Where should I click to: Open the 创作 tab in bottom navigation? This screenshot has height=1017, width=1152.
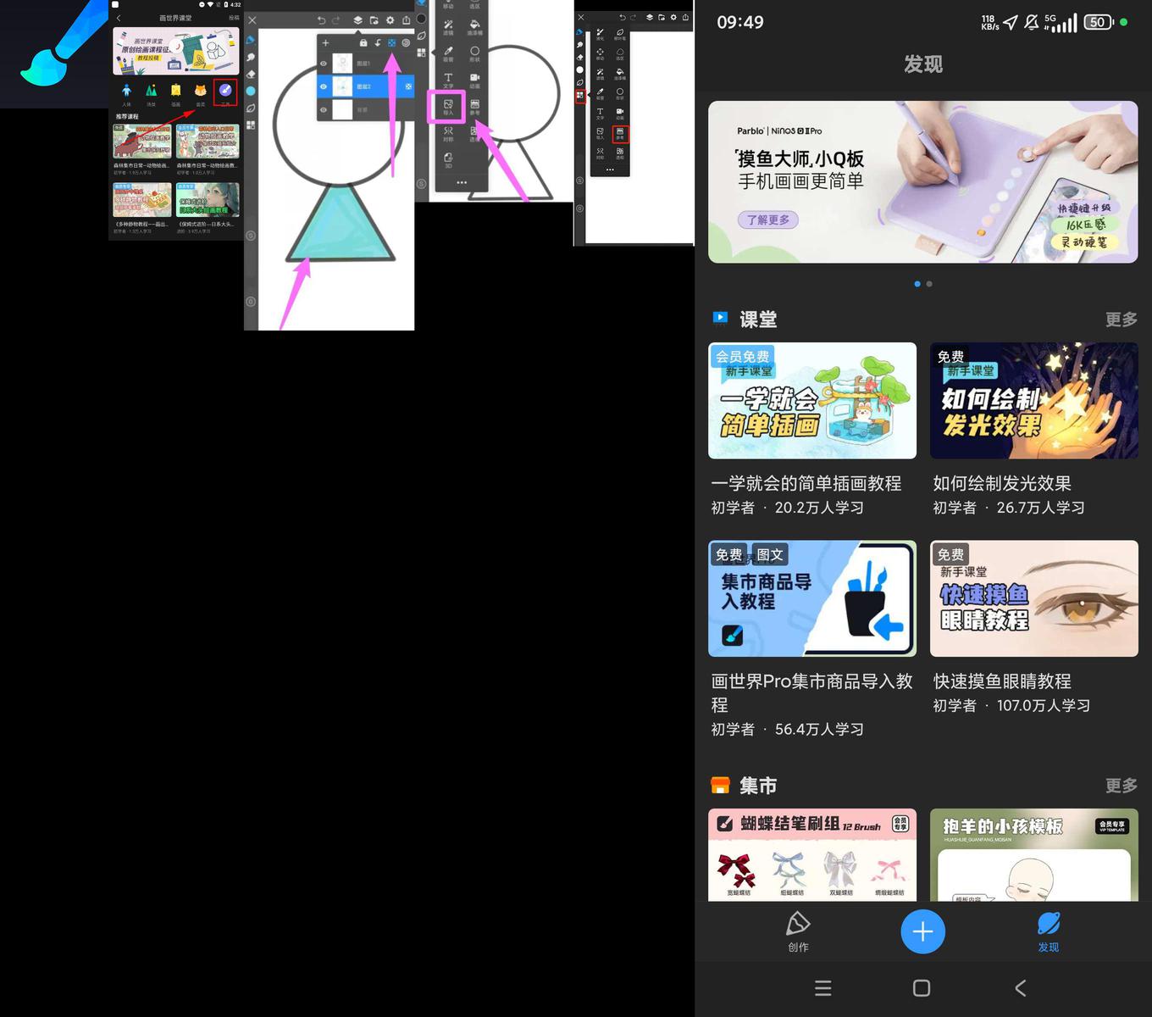coord(798,931)
